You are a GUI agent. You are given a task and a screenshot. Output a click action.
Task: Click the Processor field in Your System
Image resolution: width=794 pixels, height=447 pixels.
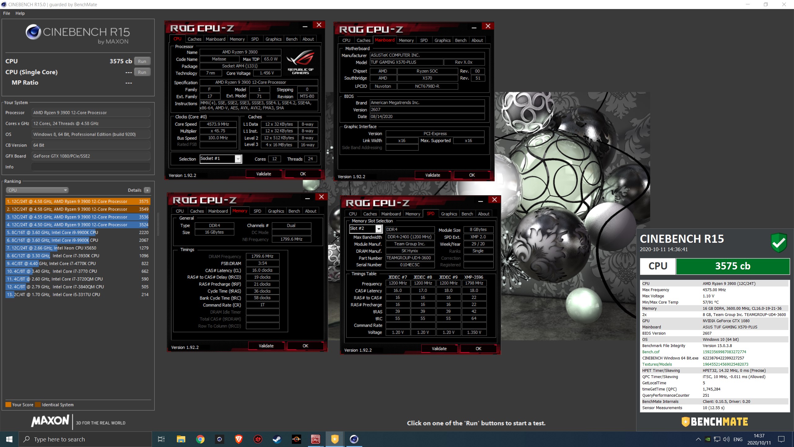[91, 113]
